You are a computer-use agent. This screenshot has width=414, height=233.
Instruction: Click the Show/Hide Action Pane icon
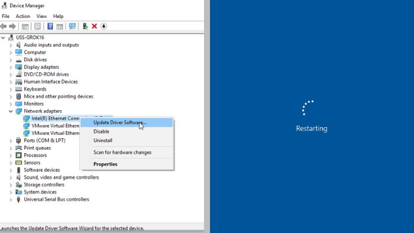tap(59, 26)
